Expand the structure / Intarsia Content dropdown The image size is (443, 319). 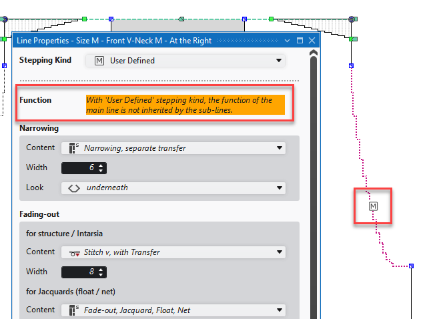(279, 252)
